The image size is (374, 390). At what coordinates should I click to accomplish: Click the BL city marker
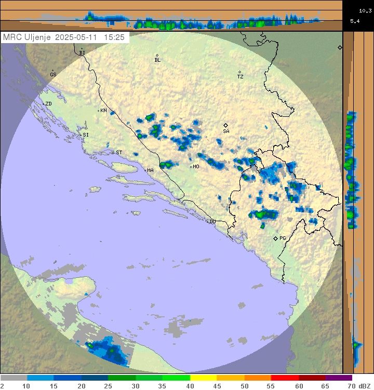(x=157, y=55)
